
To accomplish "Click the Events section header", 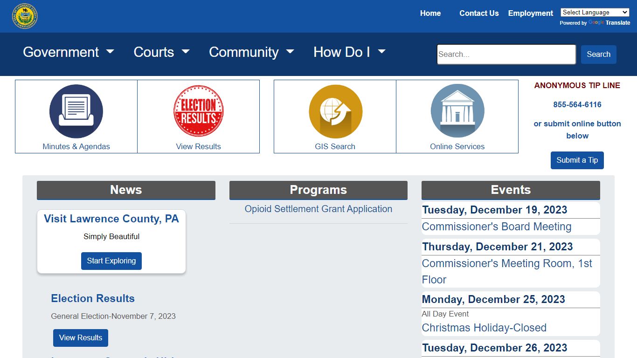I will pyautogui.click(x=511, y=190).
